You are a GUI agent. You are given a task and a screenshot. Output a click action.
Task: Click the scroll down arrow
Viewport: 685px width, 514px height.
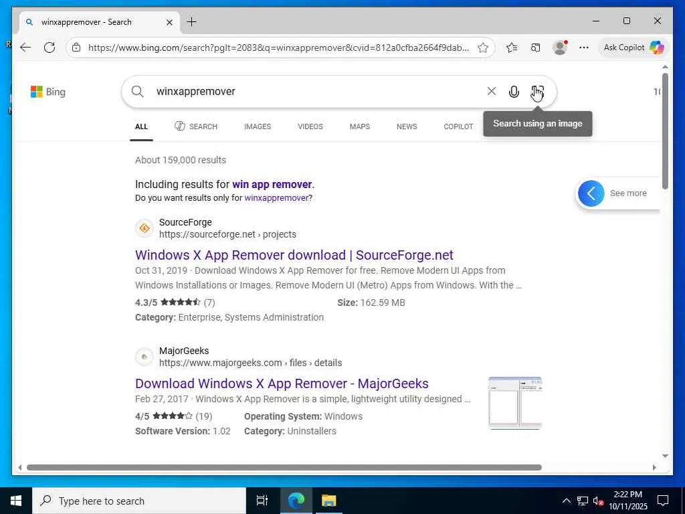click(665, 456)
